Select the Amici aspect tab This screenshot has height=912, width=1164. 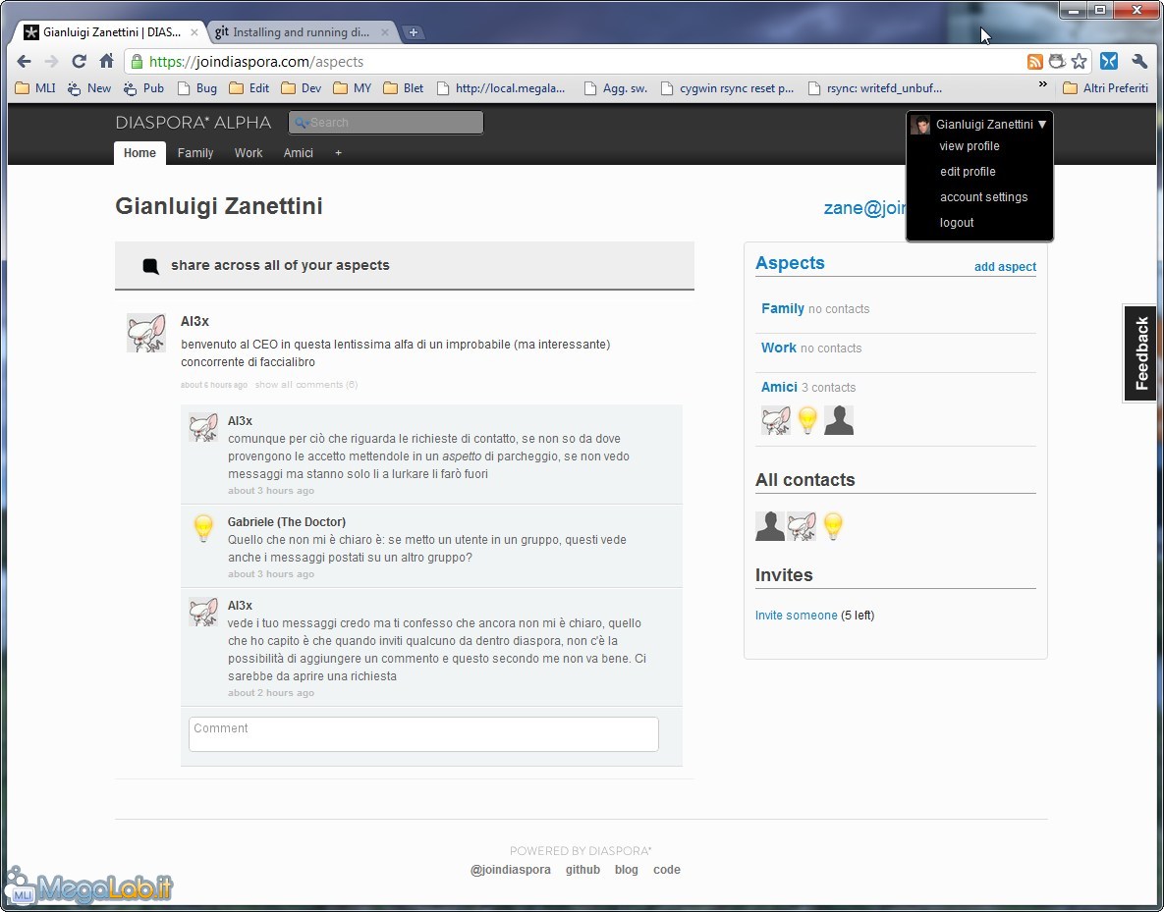[x=299, y=153]
